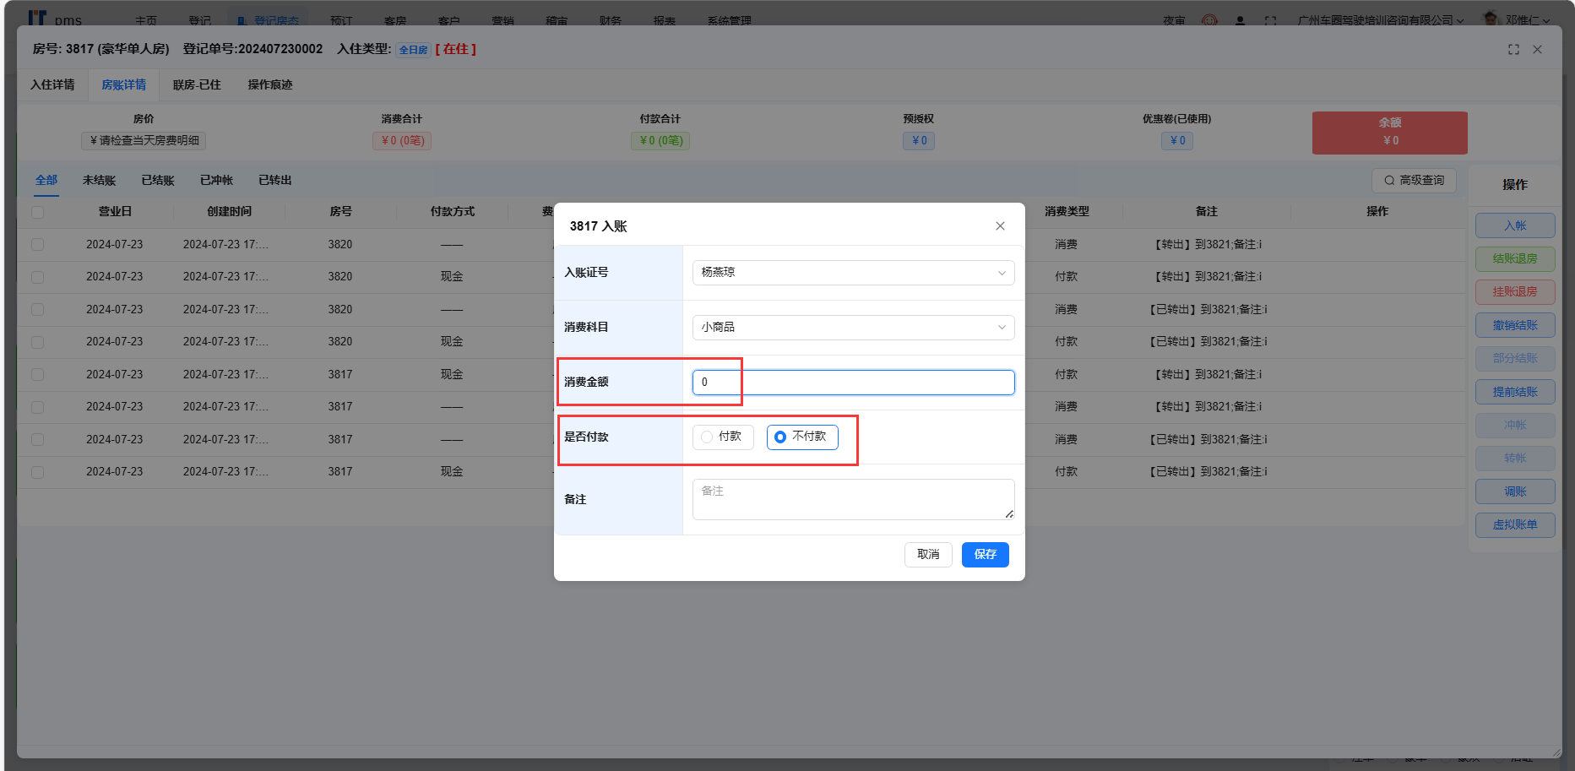This screenshot has height=771, width=1575.
Task: Focus the 消费金额 input field
Action: pos(853,383)
